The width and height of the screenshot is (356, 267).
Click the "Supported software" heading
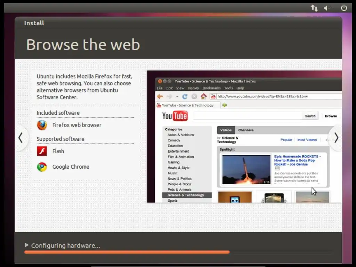click(60, 139)
